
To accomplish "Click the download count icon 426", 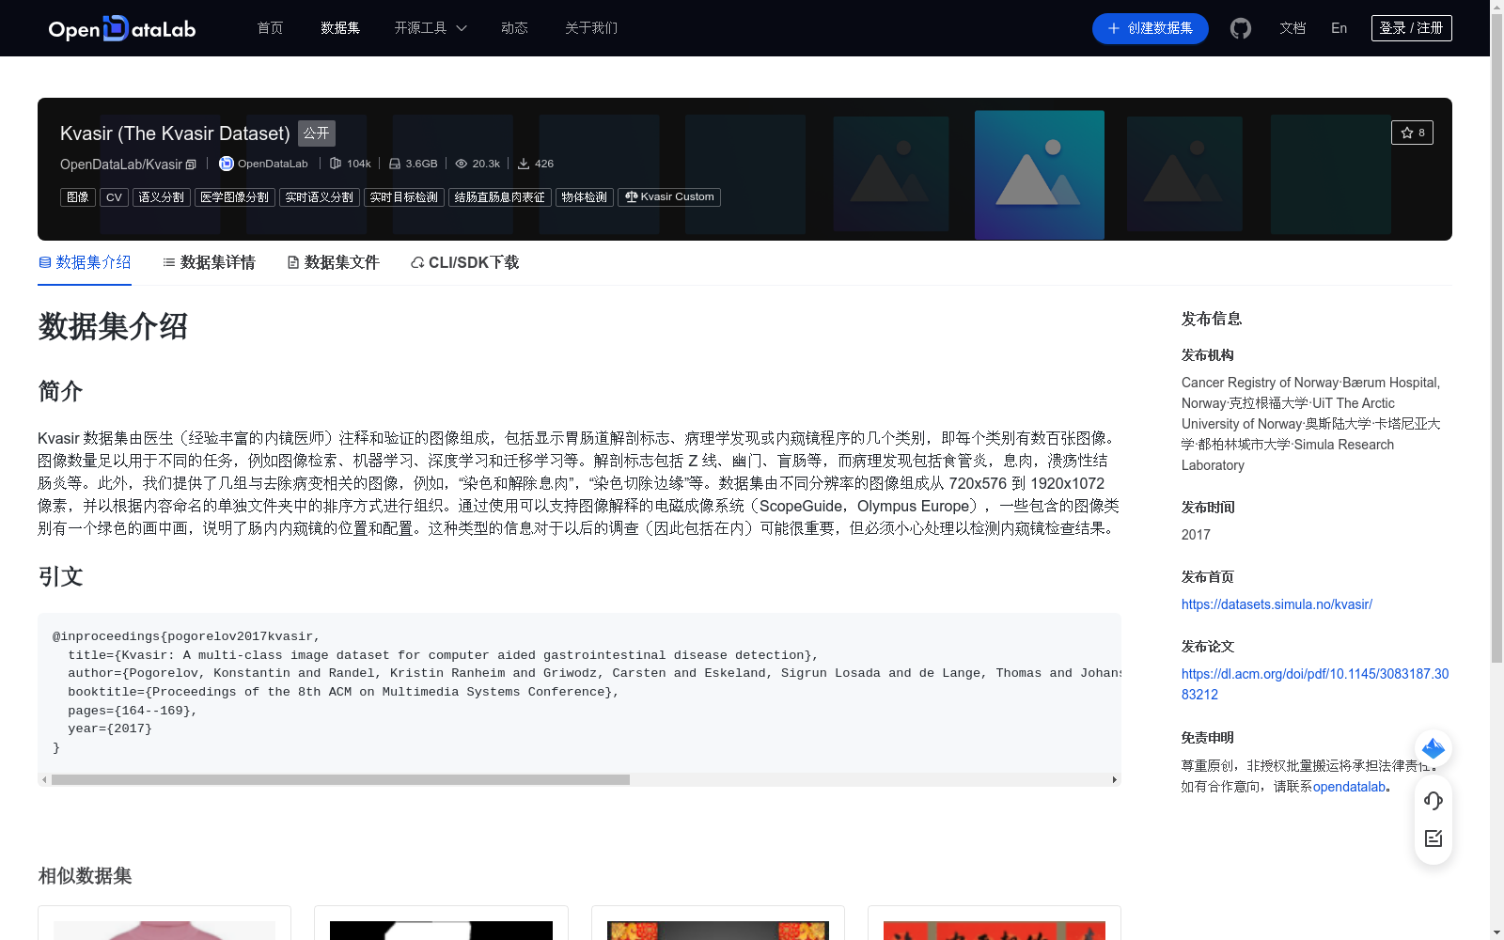I will click(x=524, y=164).
